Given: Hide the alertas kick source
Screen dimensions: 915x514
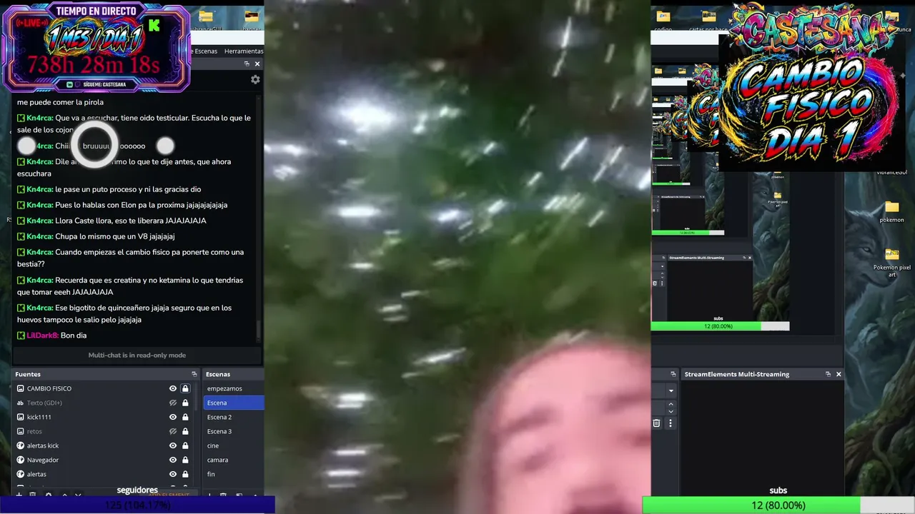Looking at the screenshot, I should 172,445.
